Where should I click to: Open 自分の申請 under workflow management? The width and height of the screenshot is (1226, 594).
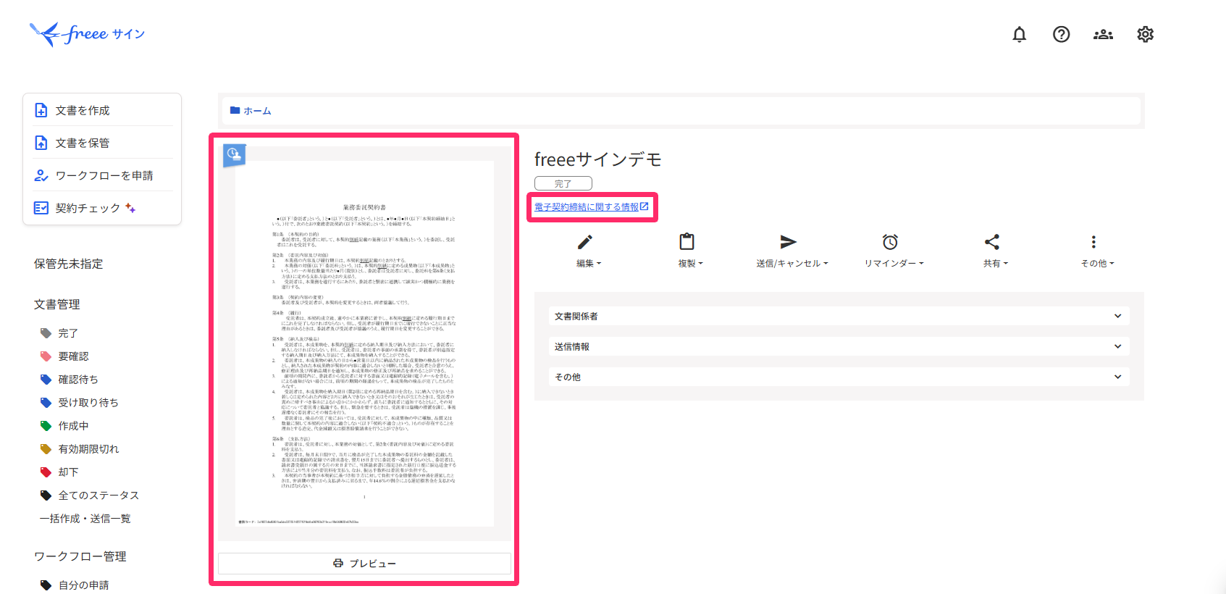point(84,585)
